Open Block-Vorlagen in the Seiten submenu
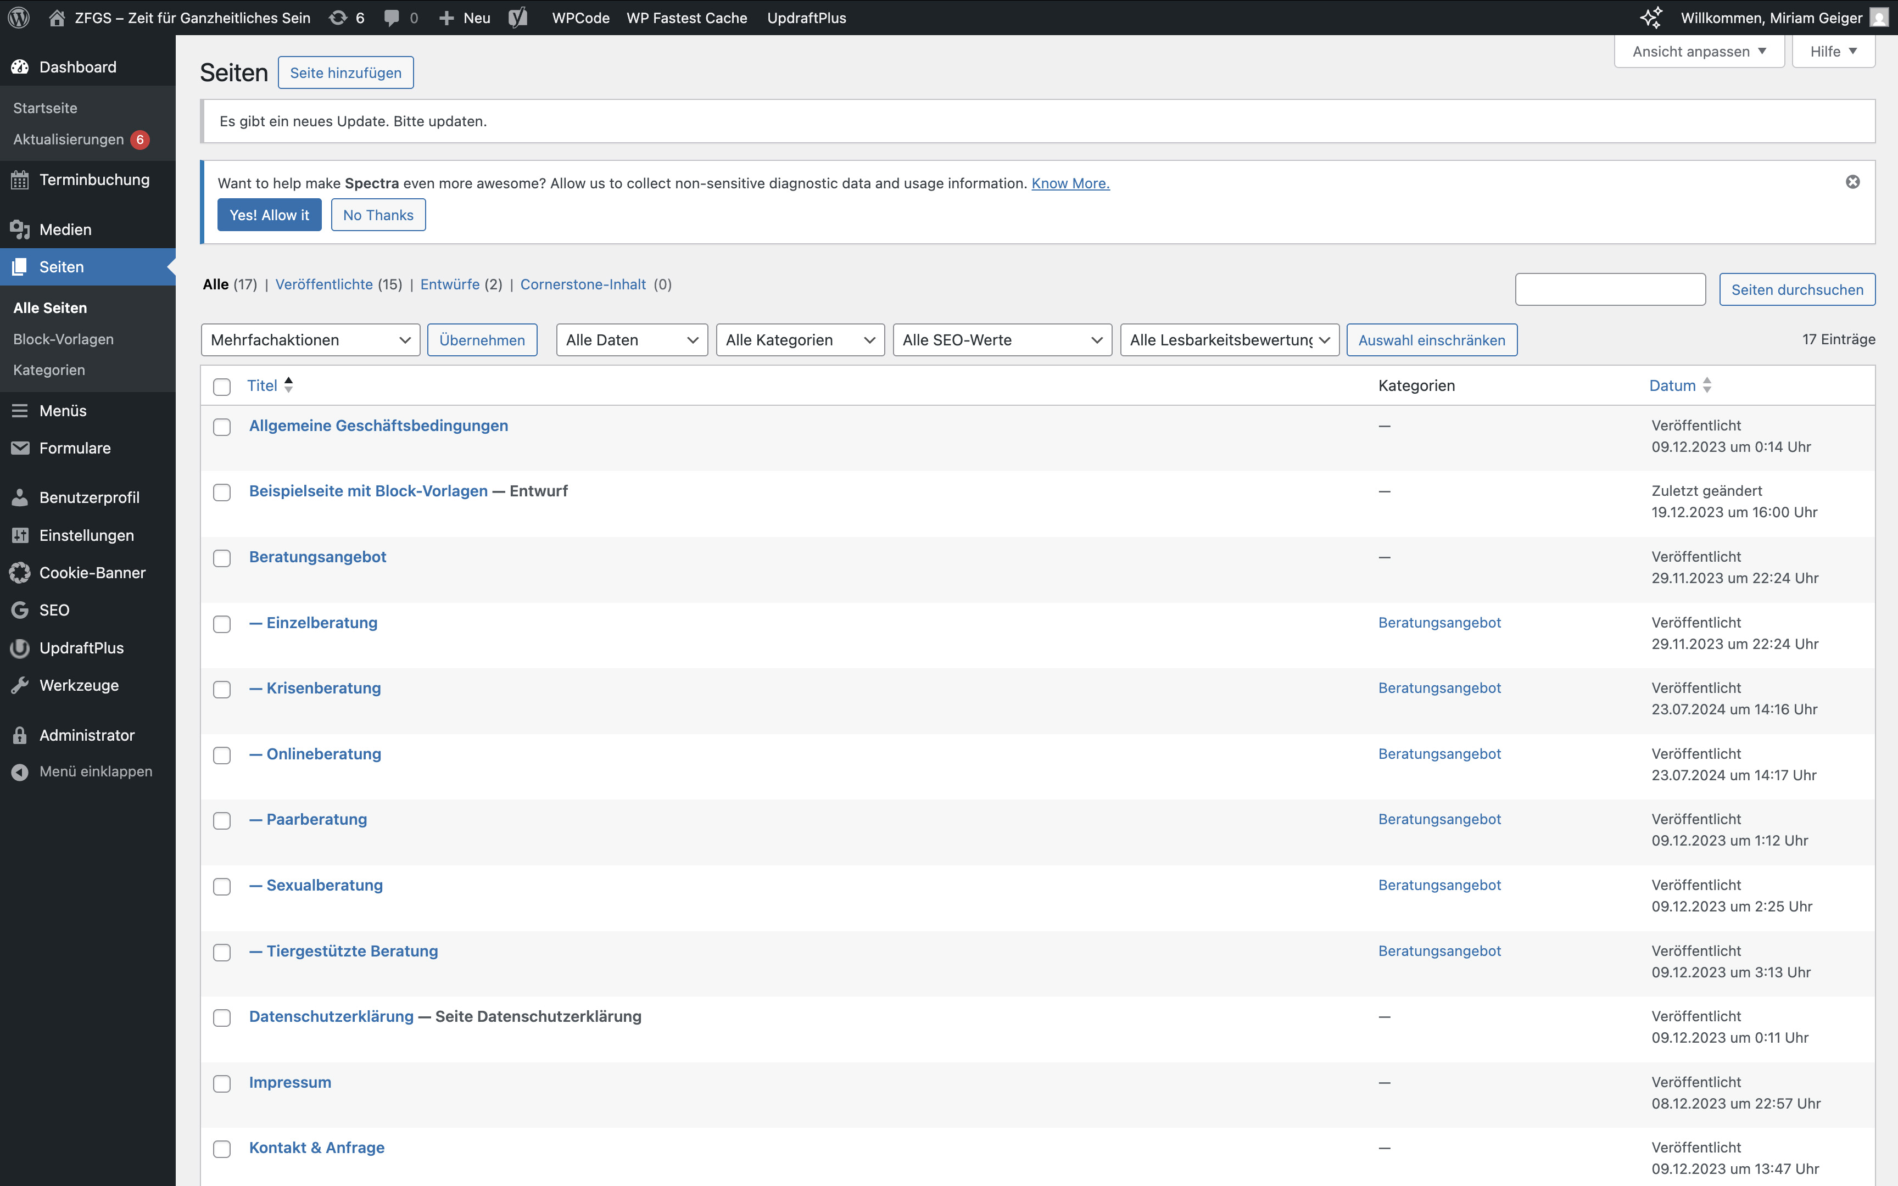 (x=64, y=339)
